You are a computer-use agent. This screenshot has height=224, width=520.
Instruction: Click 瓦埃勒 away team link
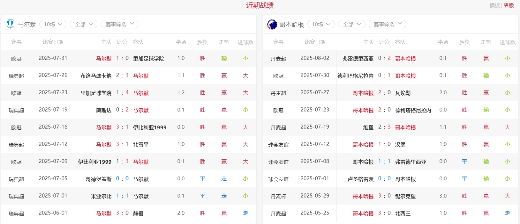tap(403, 93)
